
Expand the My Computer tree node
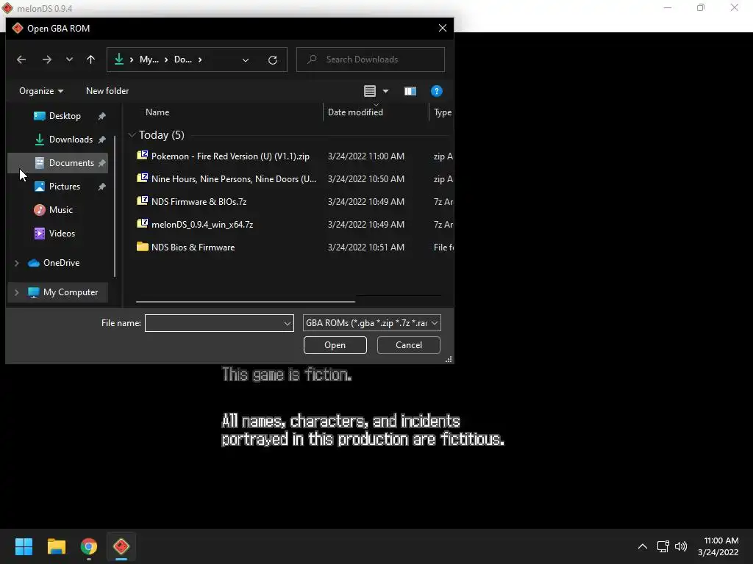point(16,292)
